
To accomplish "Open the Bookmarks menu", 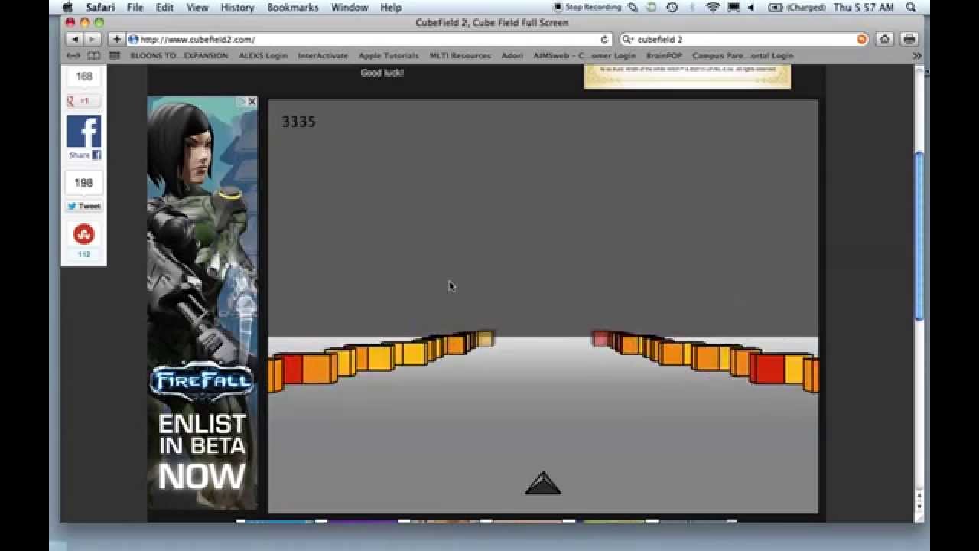I will coord(293,8).
